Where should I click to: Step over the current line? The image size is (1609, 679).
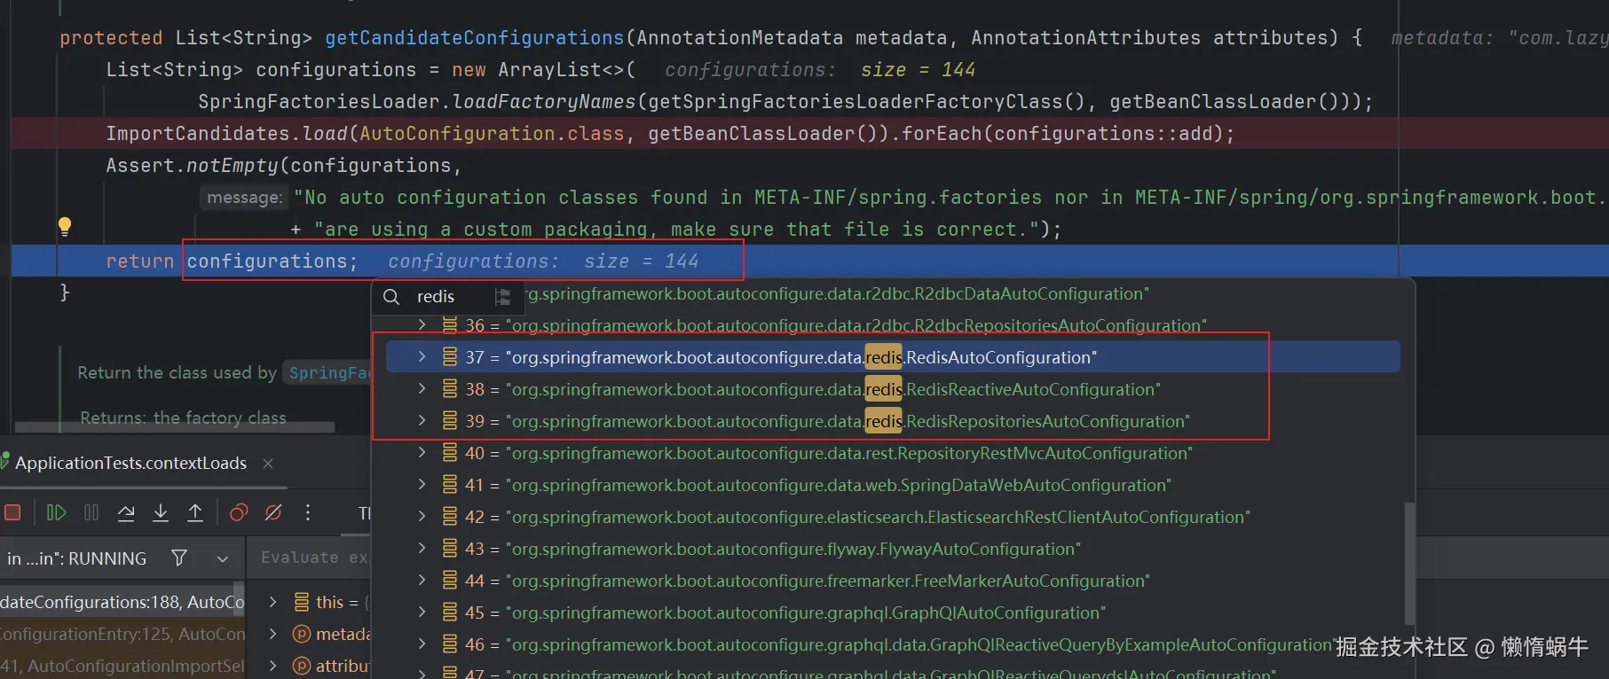click(x=126, y=512)
